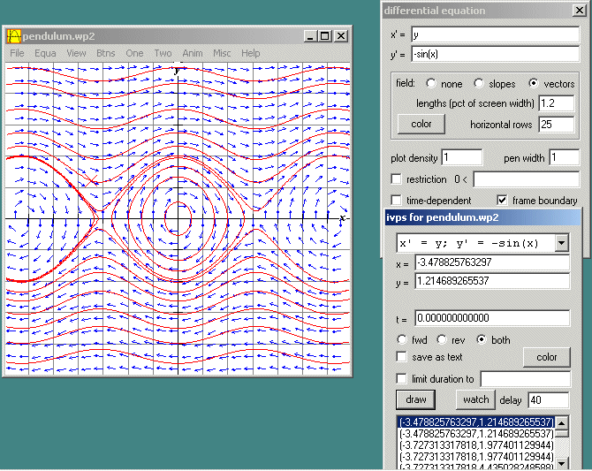Open the equation system dropdown arrow

[x=560, y=243]
